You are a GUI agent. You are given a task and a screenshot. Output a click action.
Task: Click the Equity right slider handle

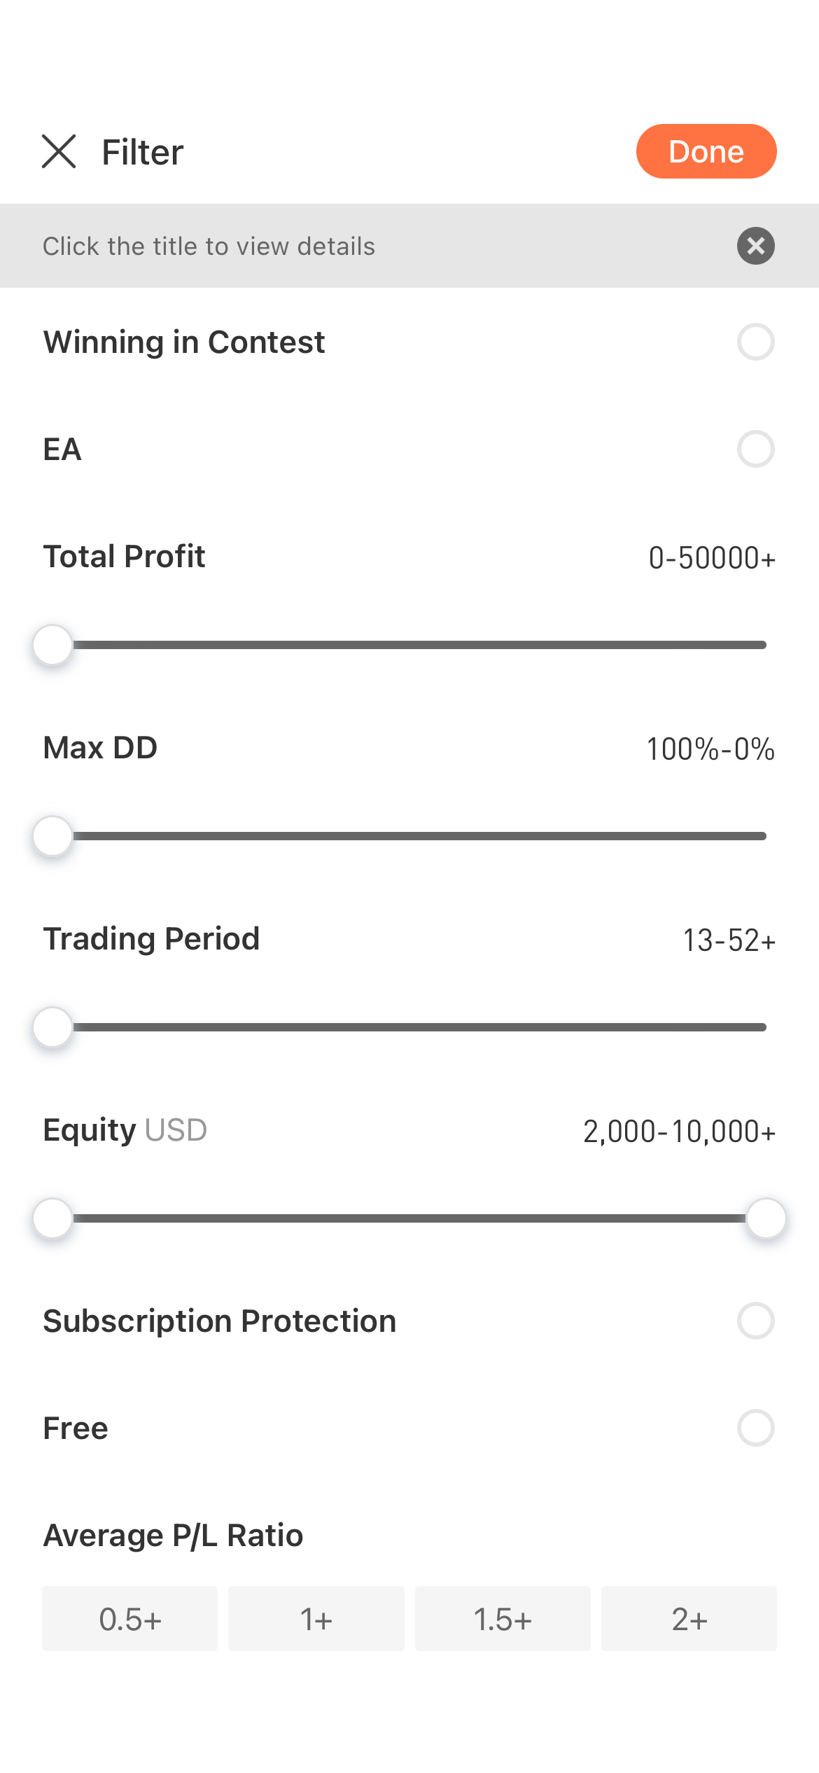[766, 1218]
